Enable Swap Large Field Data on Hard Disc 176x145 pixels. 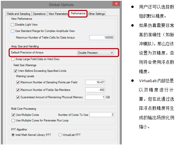pyautogui.click(x=13, y=59)
